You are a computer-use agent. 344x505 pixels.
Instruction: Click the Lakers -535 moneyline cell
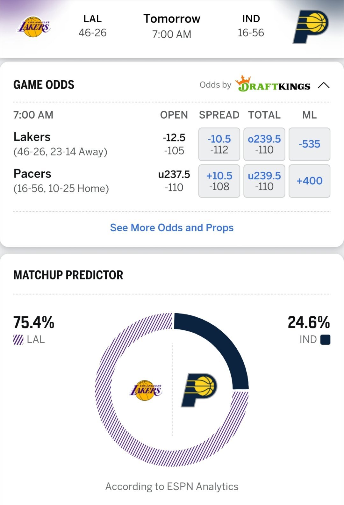(x=309, y=144)
